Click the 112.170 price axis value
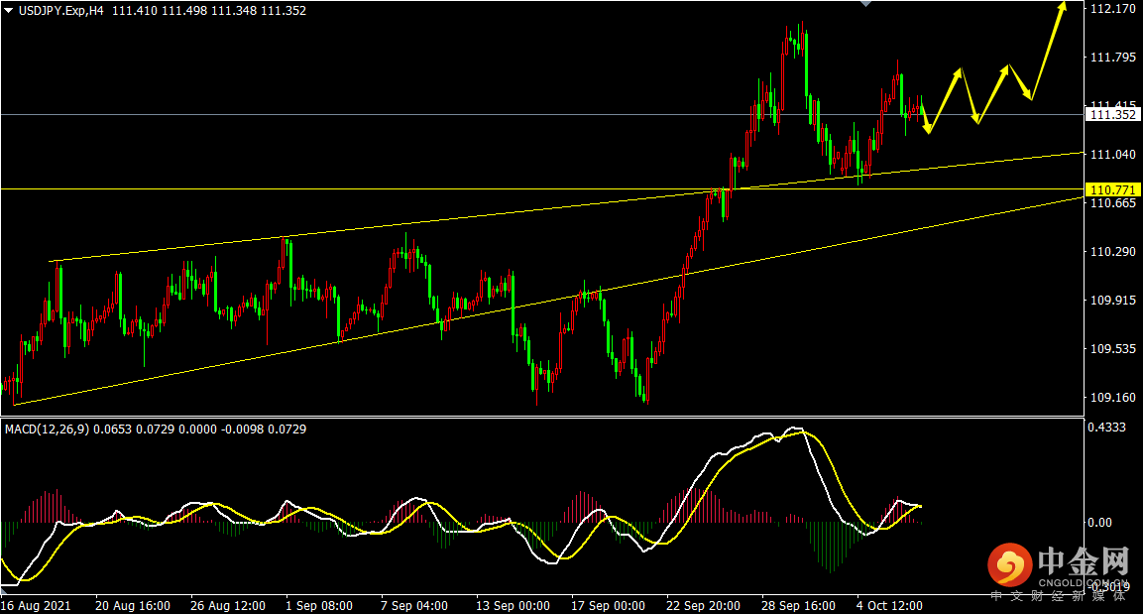This screenshot has width=1143, height=614. 1113,9
